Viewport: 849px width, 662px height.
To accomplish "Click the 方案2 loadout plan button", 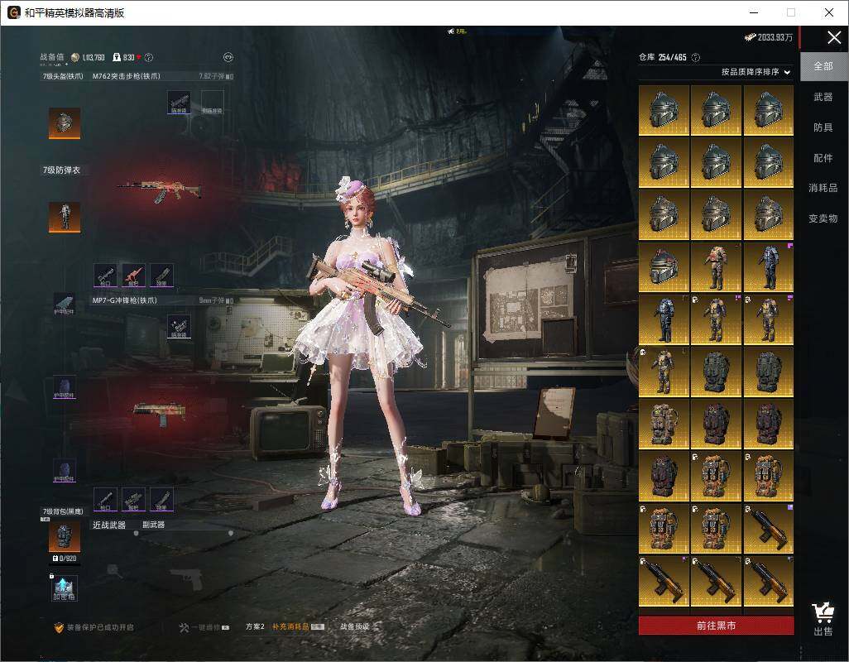I will (x=255, y=626).
